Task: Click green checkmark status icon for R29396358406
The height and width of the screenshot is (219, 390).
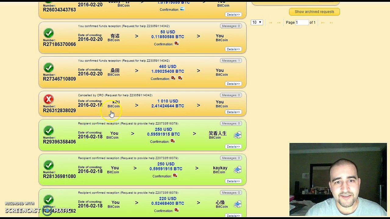Action: [48, 131]
